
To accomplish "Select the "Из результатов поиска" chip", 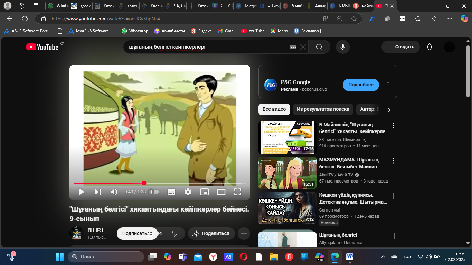I will 323,109.
